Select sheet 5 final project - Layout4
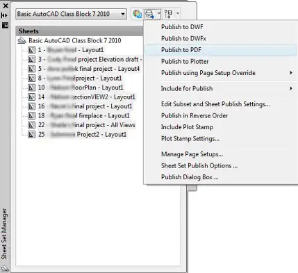298x273 pixels. pos(89,69)
